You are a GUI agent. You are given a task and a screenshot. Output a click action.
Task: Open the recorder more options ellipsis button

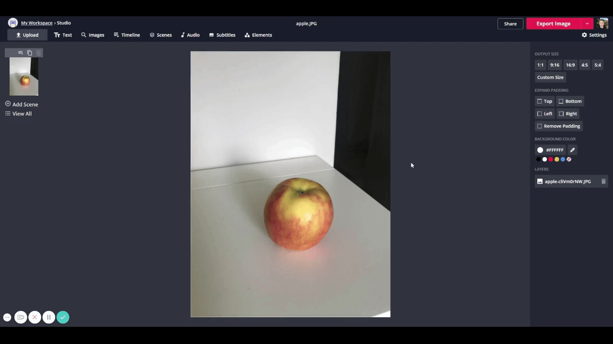tap(7, 317)
